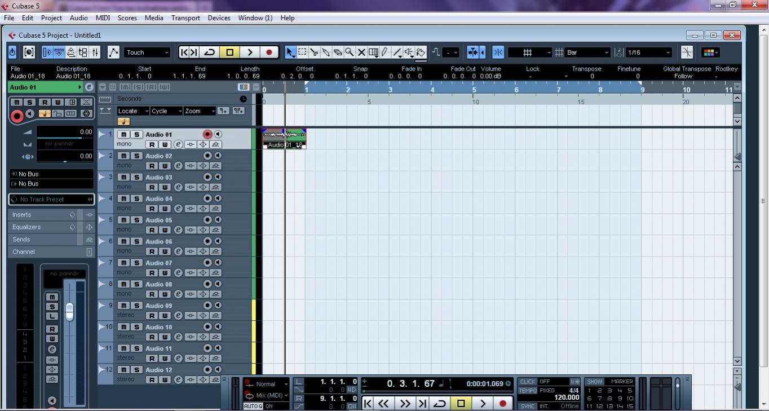
Task: Open the Transport menu
Action: coord(185,18)
